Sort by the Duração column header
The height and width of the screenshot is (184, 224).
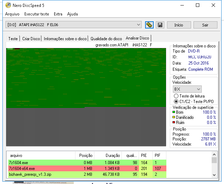[x=108, y=156]
